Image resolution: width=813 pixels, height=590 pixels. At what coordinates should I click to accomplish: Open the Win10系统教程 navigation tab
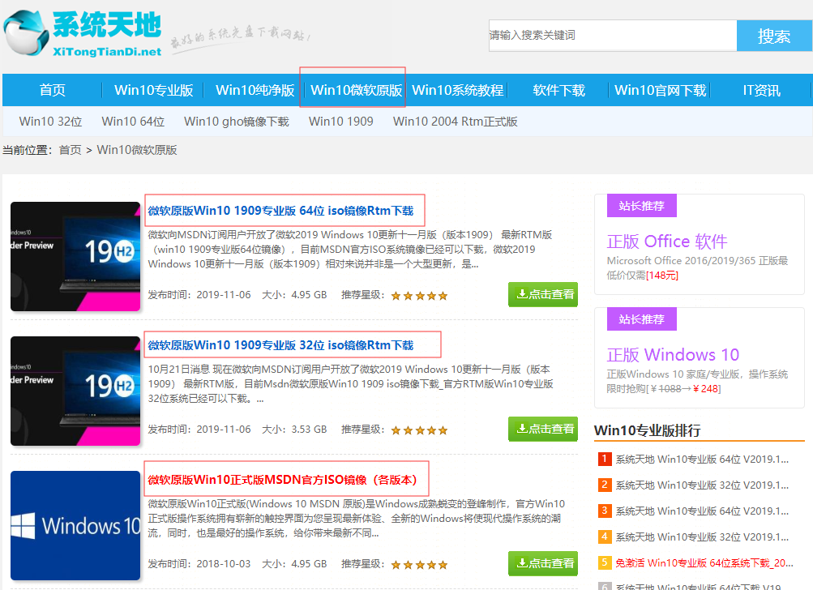[457, 90]
